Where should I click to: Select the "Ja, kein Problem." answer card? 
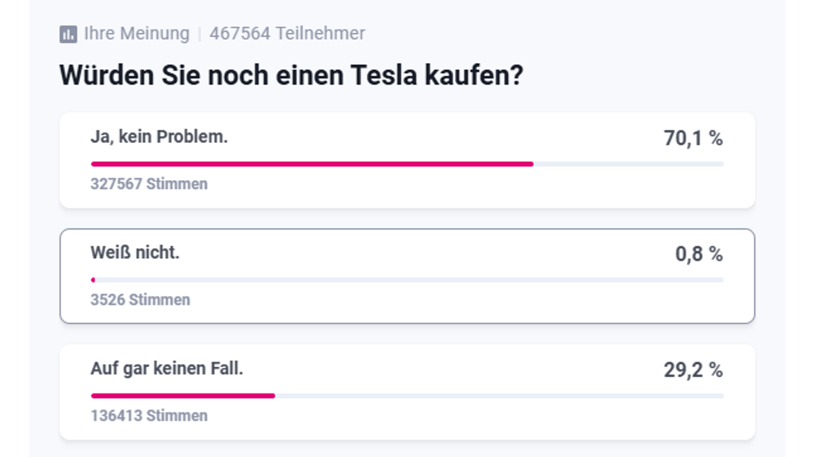click(x=407, y=160)
